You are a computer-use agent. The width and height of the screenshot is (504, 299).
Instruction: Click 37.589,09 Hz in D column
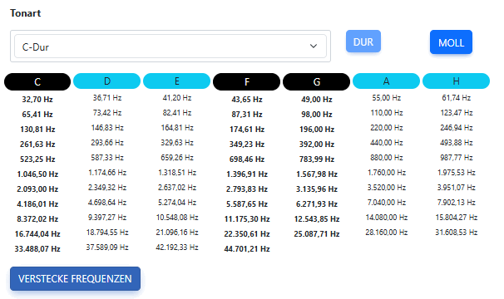coord(107,248)
